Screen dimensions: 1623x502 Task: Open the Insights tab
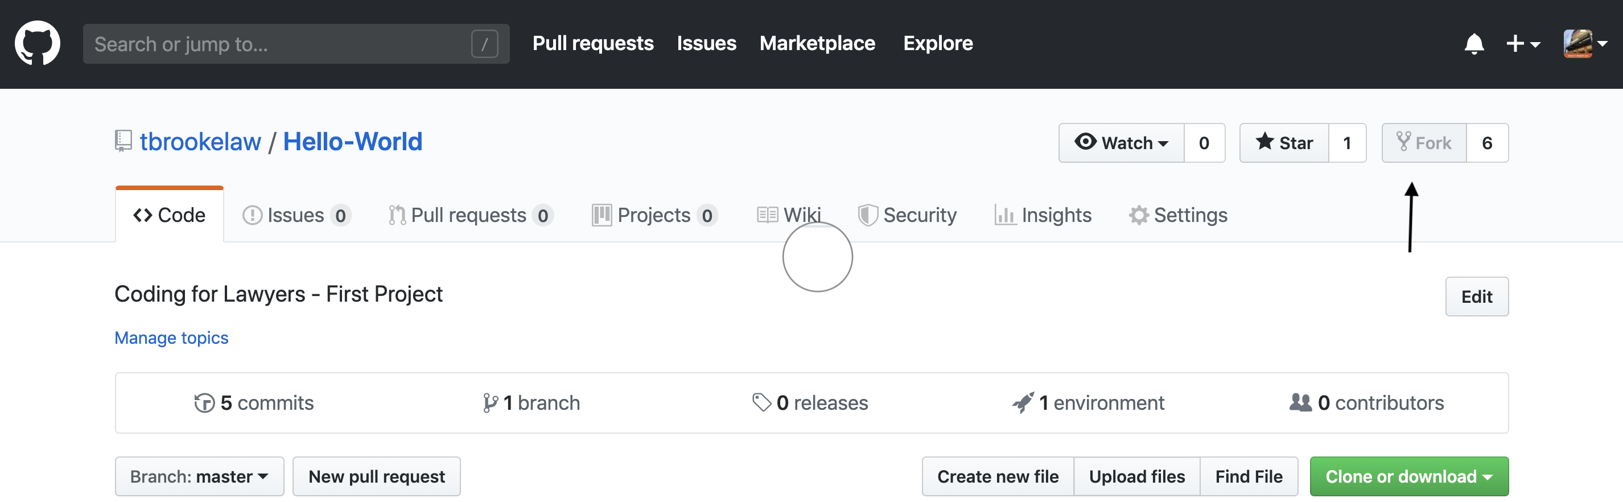1043,215
